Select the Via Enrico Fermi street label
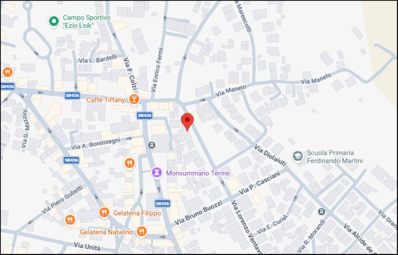This screenshot has height=255, width=398. click(x=157, y=69)
